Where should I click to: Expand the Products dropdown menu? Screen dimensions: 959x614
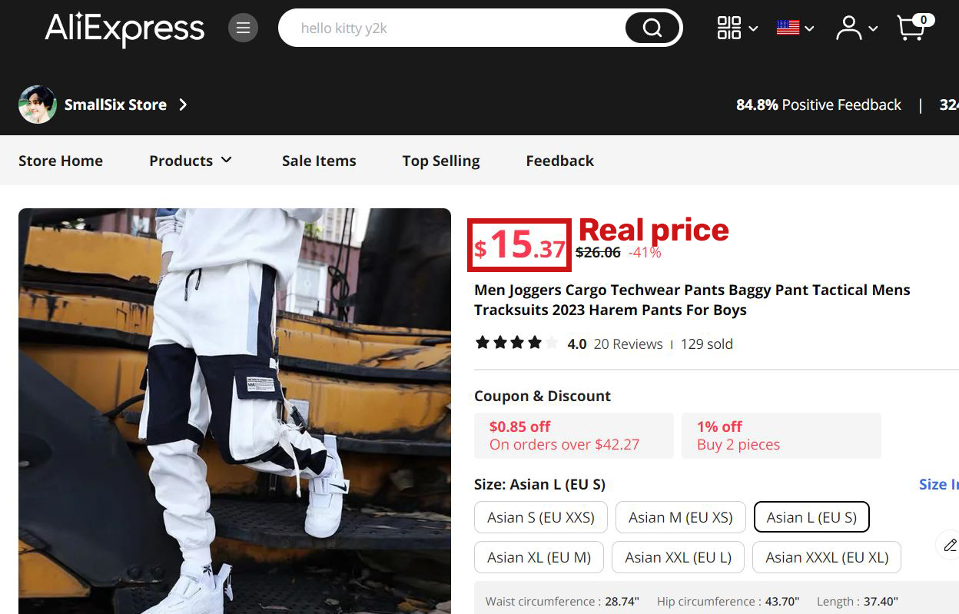(191, 161)
